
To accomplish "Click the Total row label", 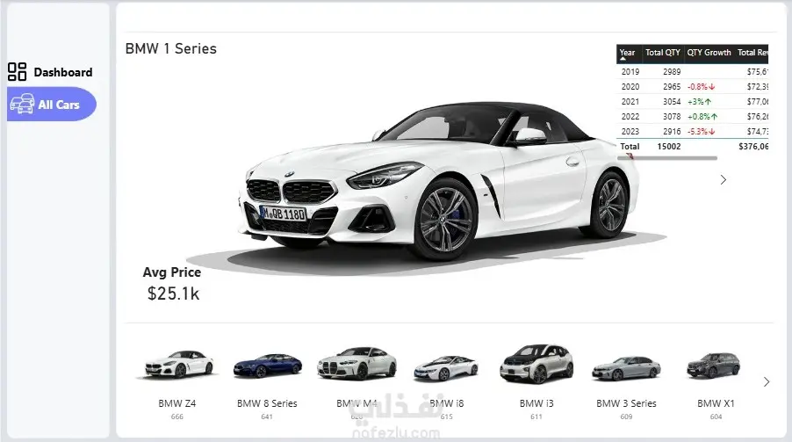I will (x=630, y=146).
